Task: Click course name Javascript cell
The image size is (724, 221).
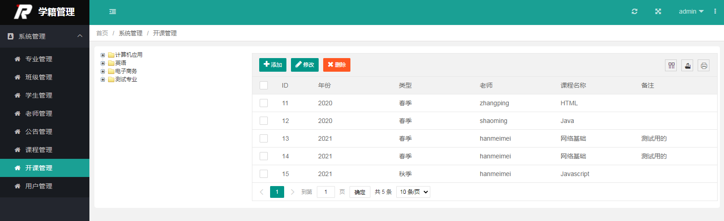Action: (575, 174)
